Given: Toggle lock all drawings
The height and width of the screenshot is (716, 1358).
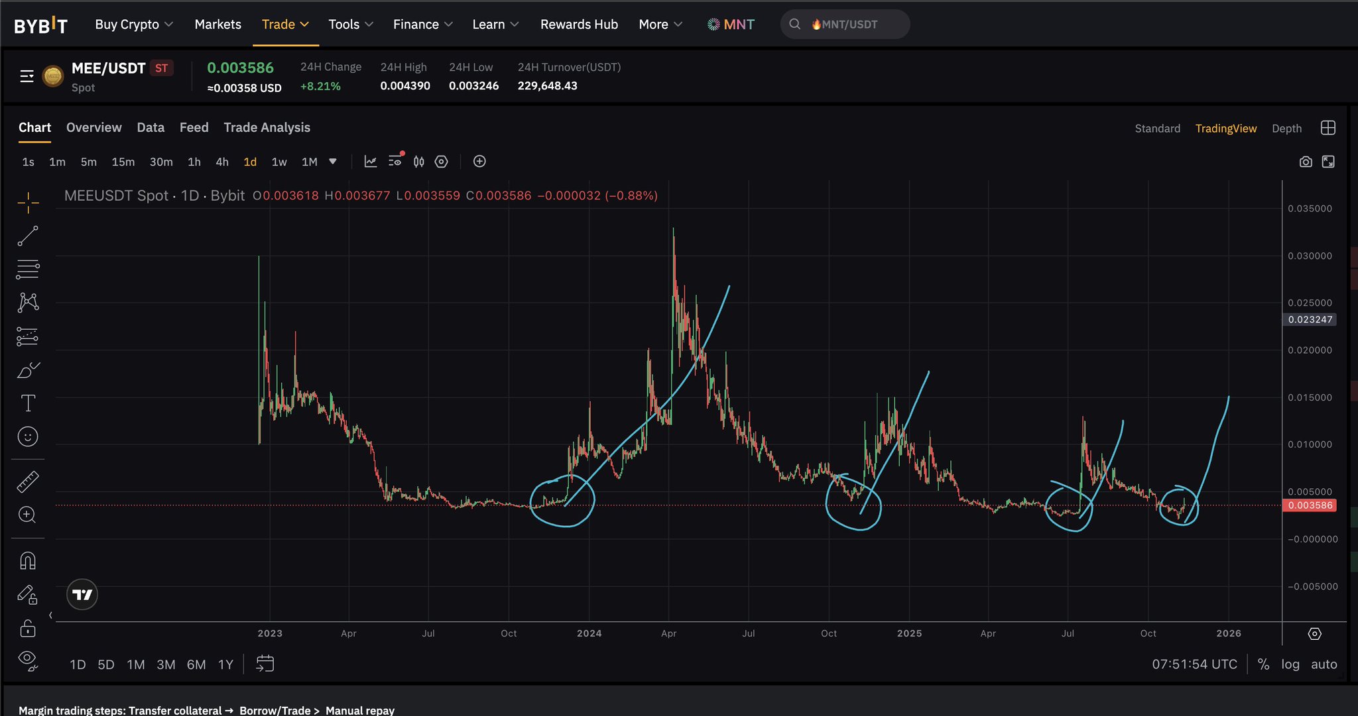Looking at the screenshot, I should tap(28, 628).
